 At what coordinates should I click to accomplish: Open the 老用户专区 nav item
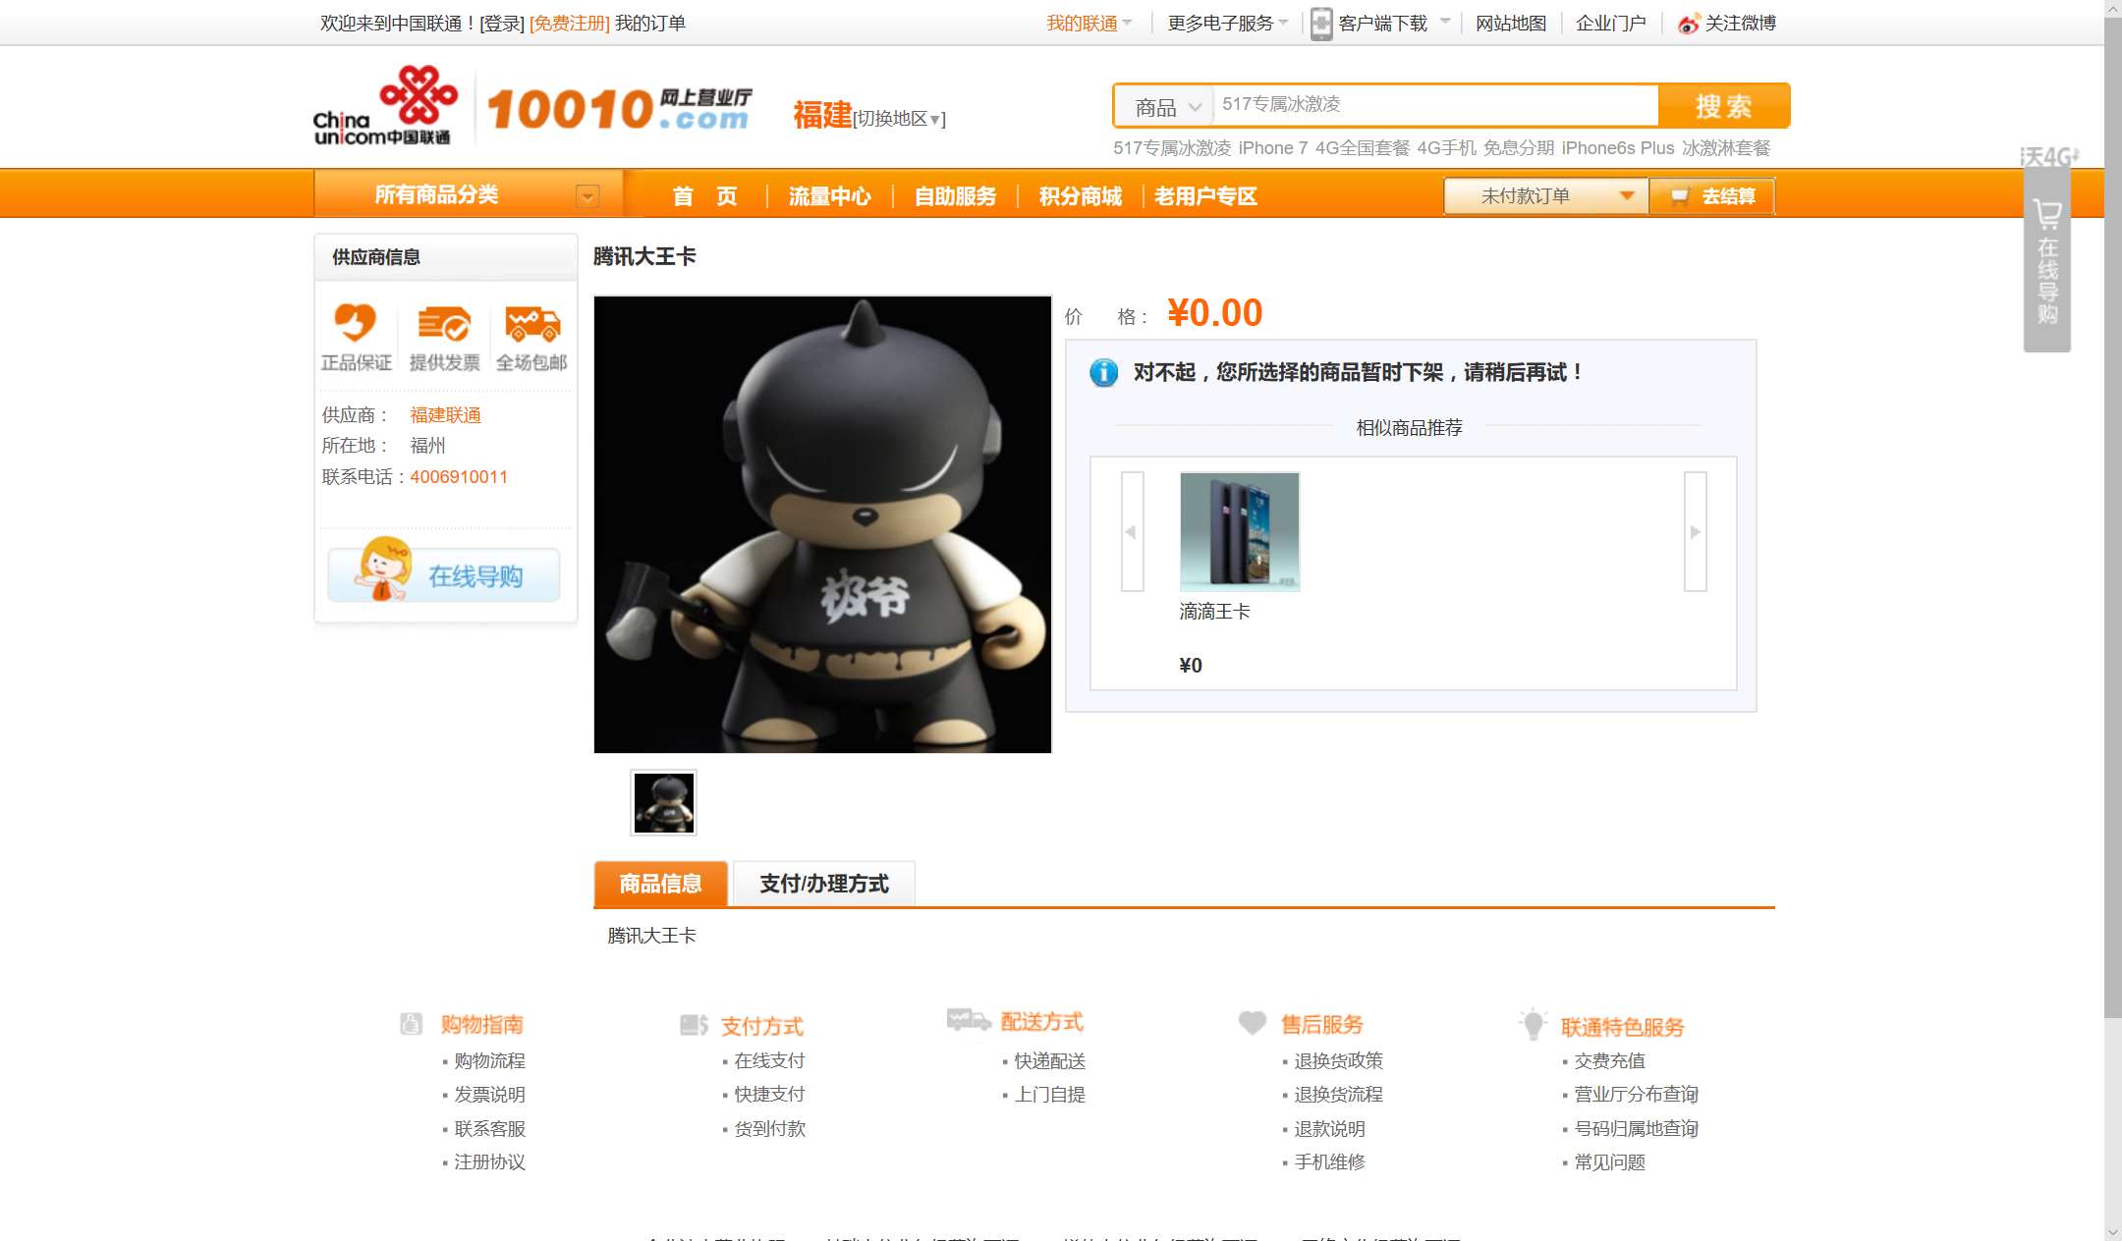(x=1205, y=196)
